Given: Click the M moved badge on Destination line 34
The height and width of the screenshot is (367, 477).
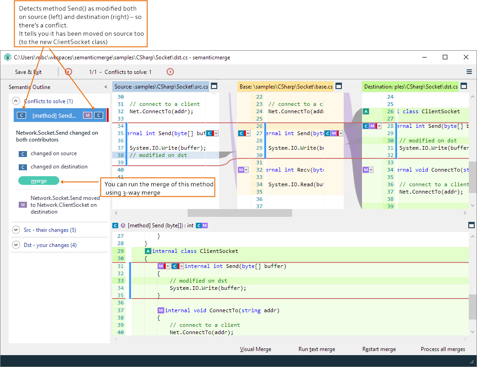Looking at the screenshot, I should click(x=366, y=170).
